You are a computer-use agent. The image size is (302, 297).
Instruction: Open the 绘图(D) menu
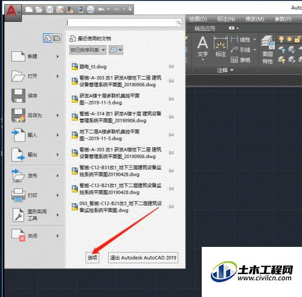pyautogui.click(x=198, y=19)
